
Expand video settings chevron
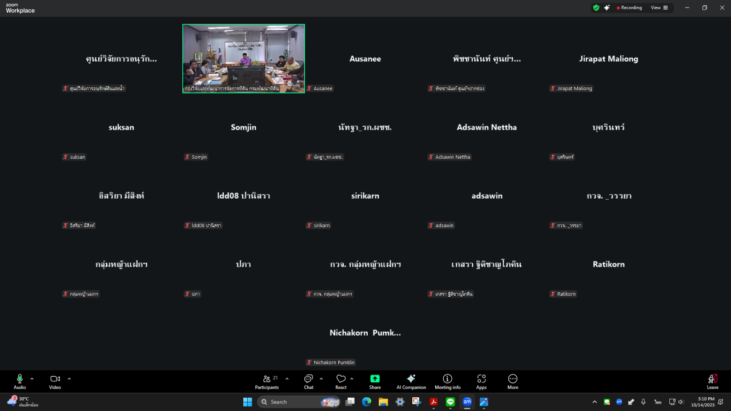(69, 378)
